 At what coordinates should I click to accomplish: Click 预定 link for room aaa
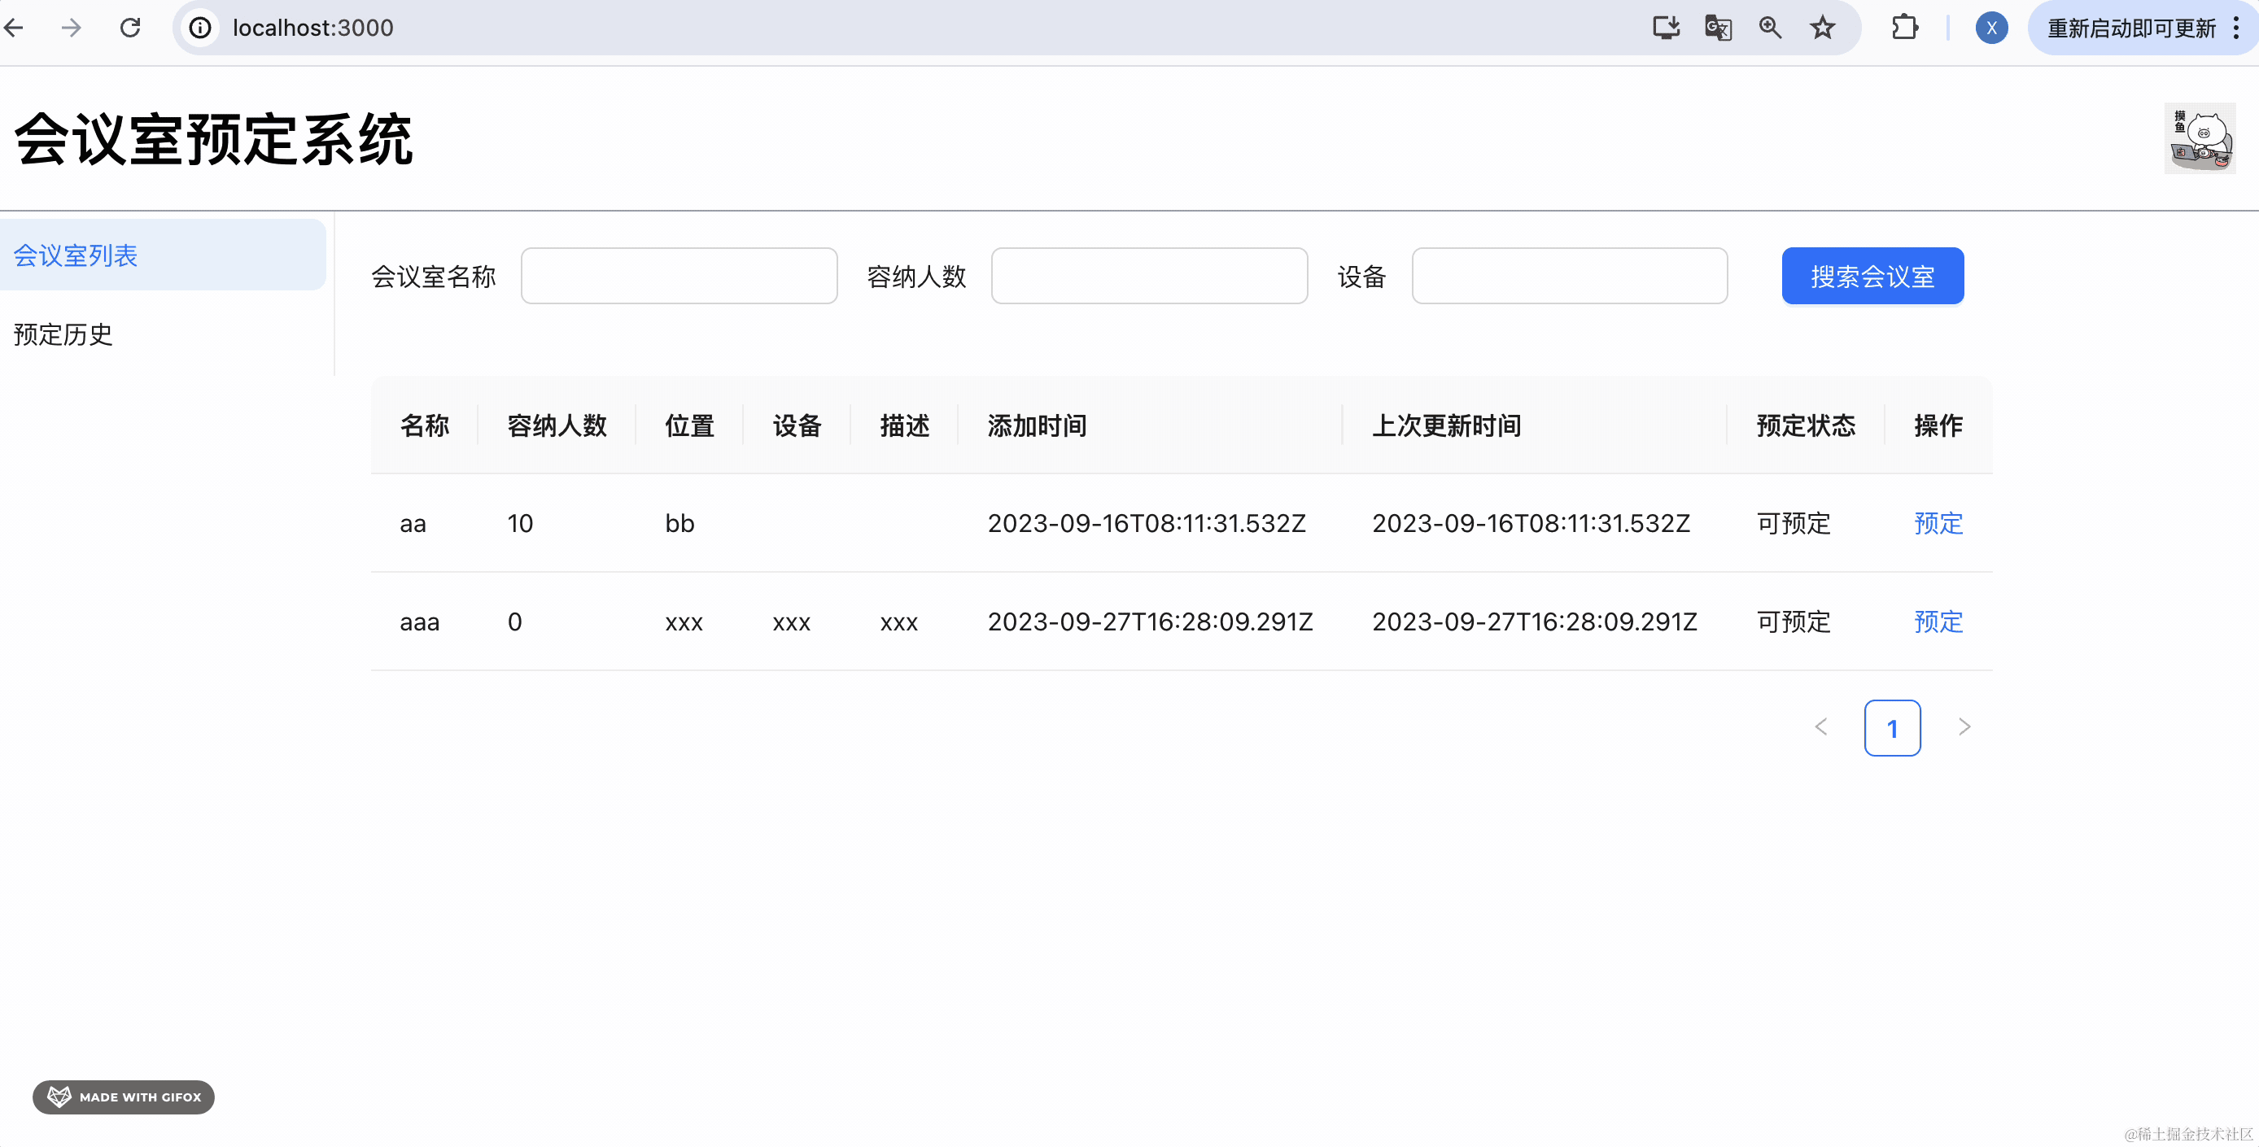(1938, 621)
